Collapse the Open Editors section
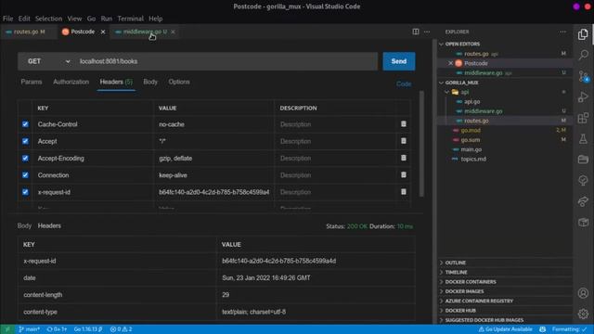The height and width of the screenshot is (334, 594). pos(462,44)
